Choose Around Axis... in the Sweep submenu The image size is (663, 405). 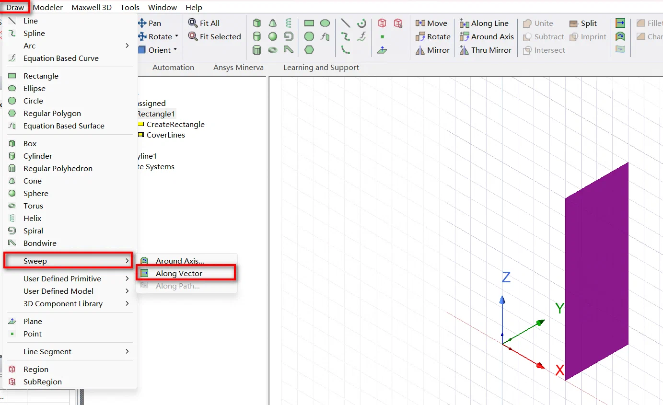[186, 261]
